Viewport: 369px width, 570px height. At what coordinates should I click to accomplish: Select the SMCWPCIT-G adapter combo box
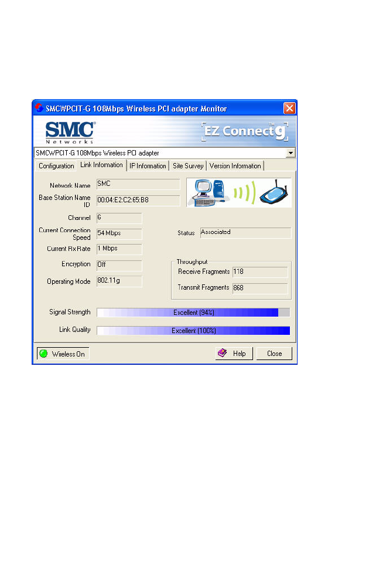click(165, 153)
